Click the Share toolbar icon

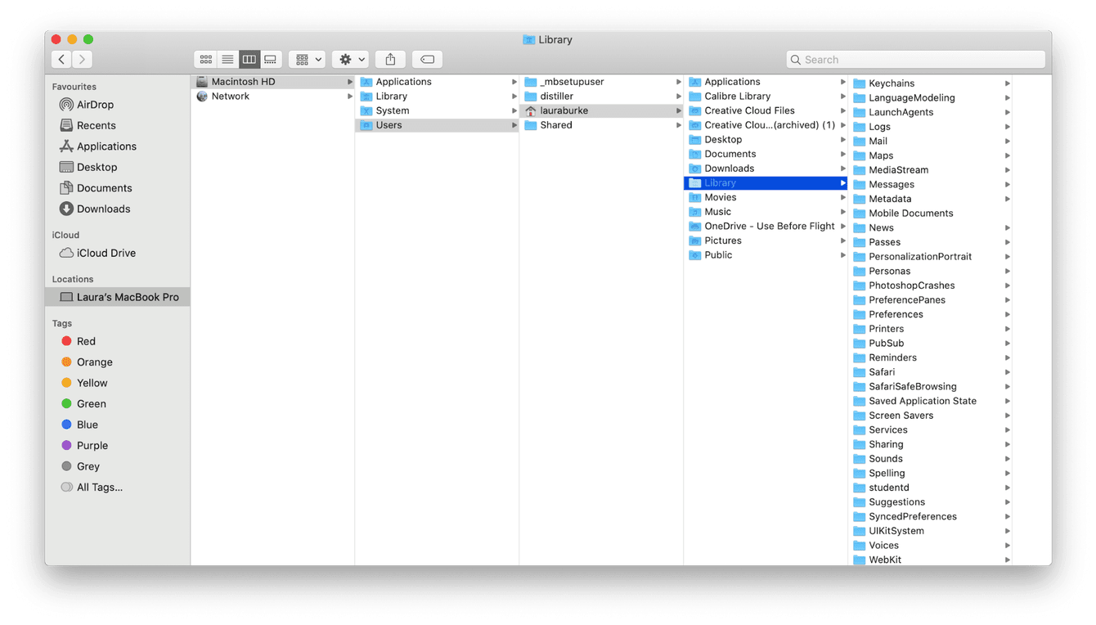pyautogui.click(x=390, y=59)
